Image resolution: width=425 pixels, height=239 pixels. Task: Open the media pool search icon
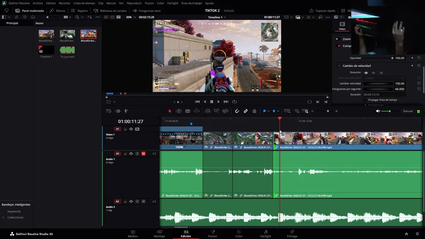pyautogui.click(x=77, y=17)
